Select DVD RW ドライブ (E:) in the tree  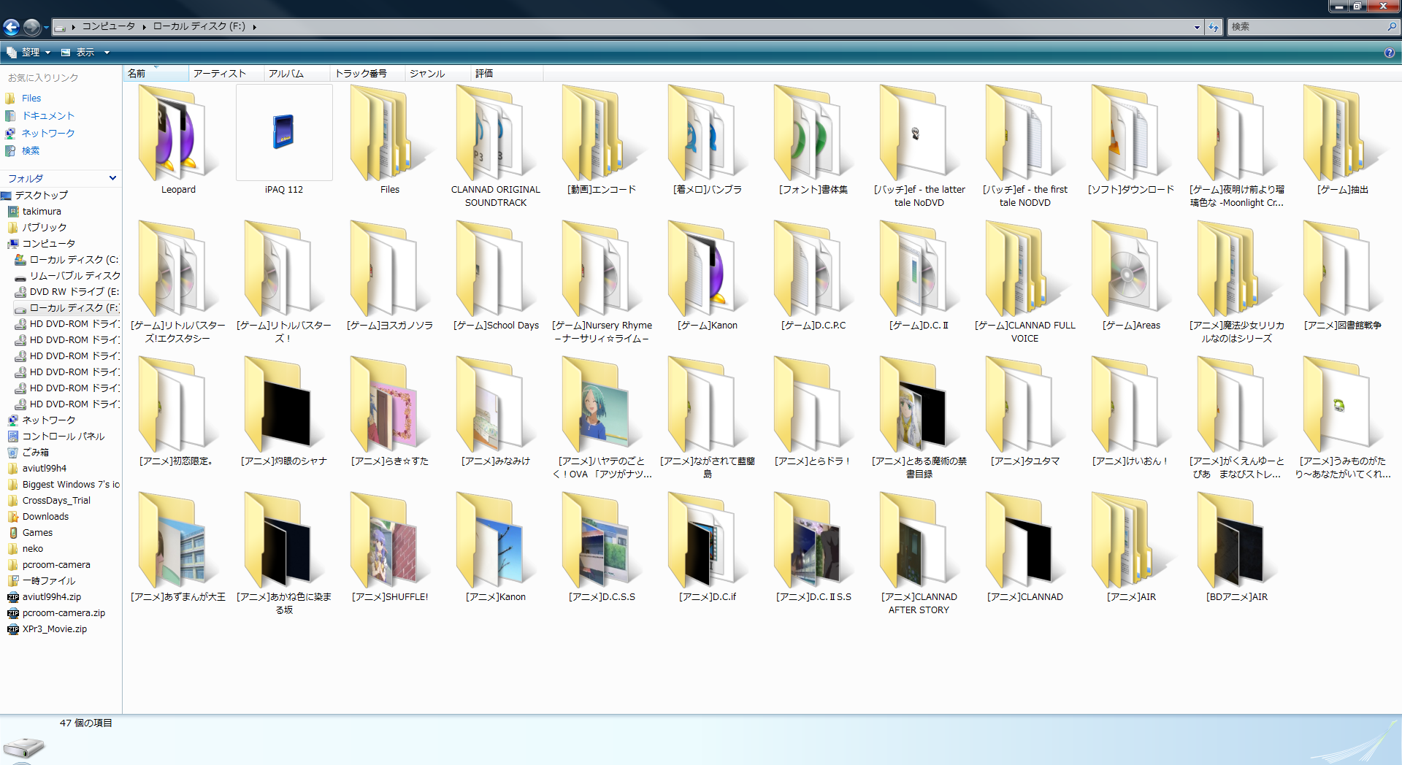point(74,292)
